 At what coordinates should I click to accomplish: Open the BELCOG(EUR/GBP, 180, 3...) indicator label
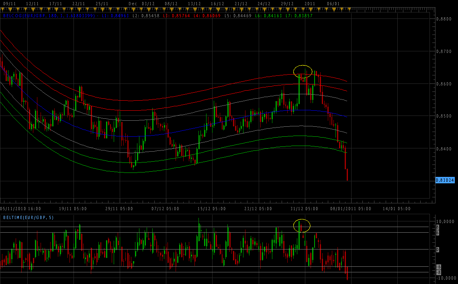49,16
